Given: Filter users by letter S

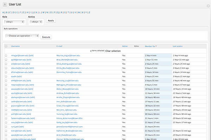Looking at the screenshot, I should point(65,13).
